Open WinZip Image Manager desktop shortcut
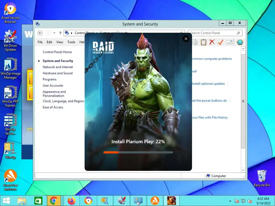Viewport: 275px width, 206px height. [10, 68]
